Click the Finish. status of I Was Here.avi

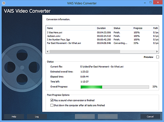117,33
